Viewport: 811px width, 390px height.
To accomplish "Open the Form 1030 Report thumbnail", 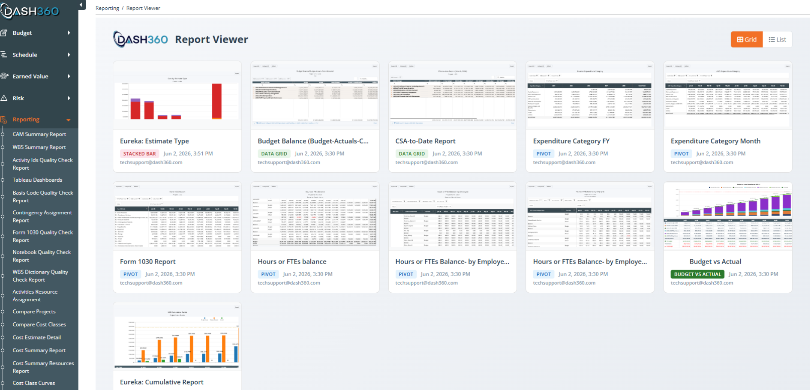I will tap(177, 216).
